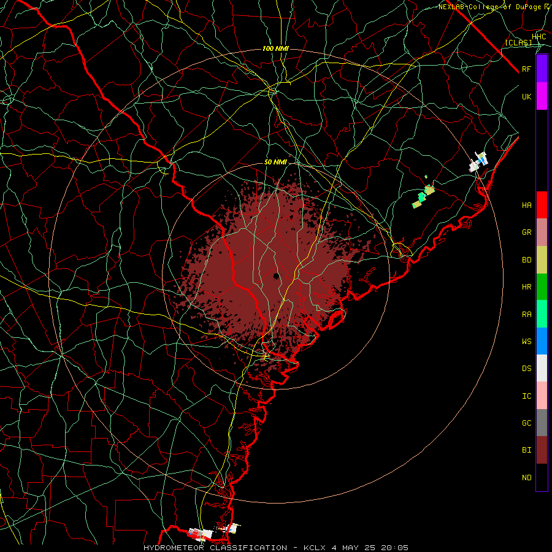552x552 pixels.
Task: Click the HA red legend swatch
Action: click(x=542, y=205)
